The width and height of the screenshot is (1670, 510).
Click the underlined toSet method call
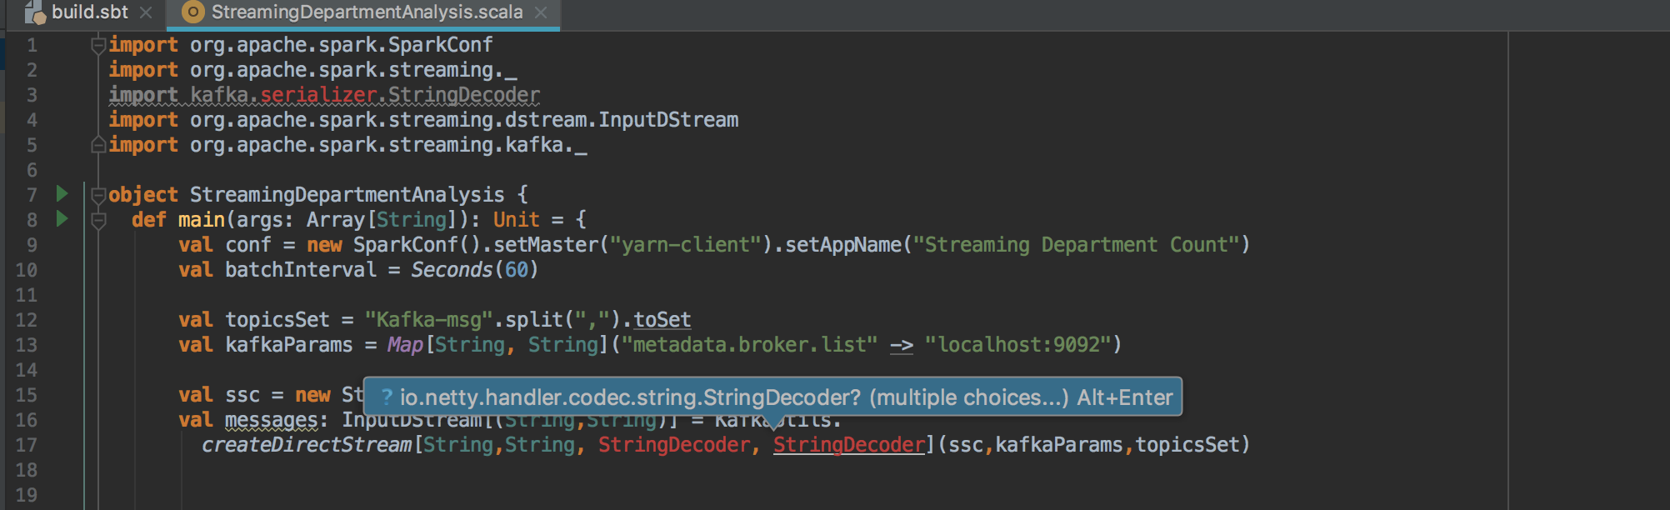[x=662, y=320]
